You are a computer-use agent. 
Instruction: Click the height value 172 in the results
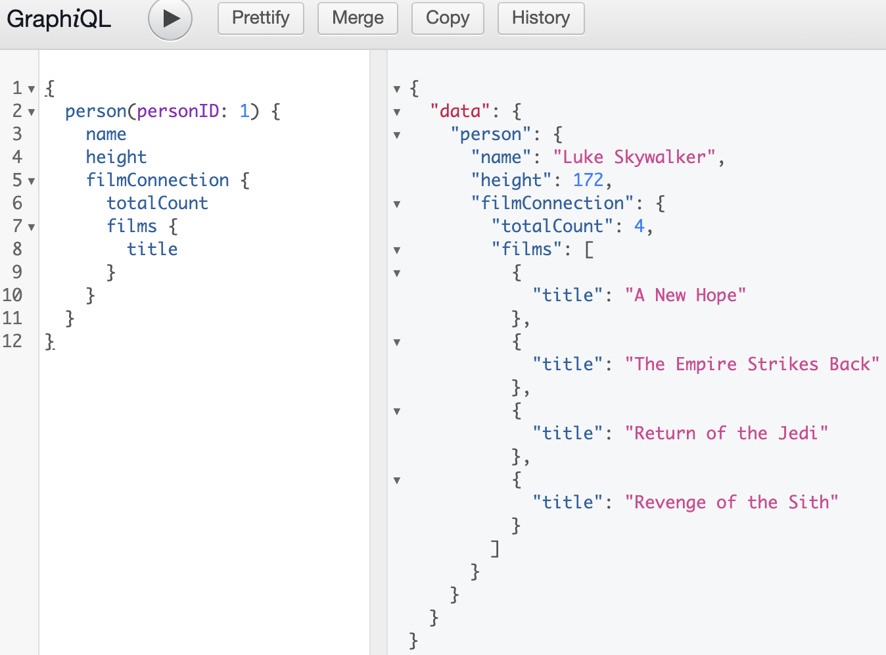point(588,180)
